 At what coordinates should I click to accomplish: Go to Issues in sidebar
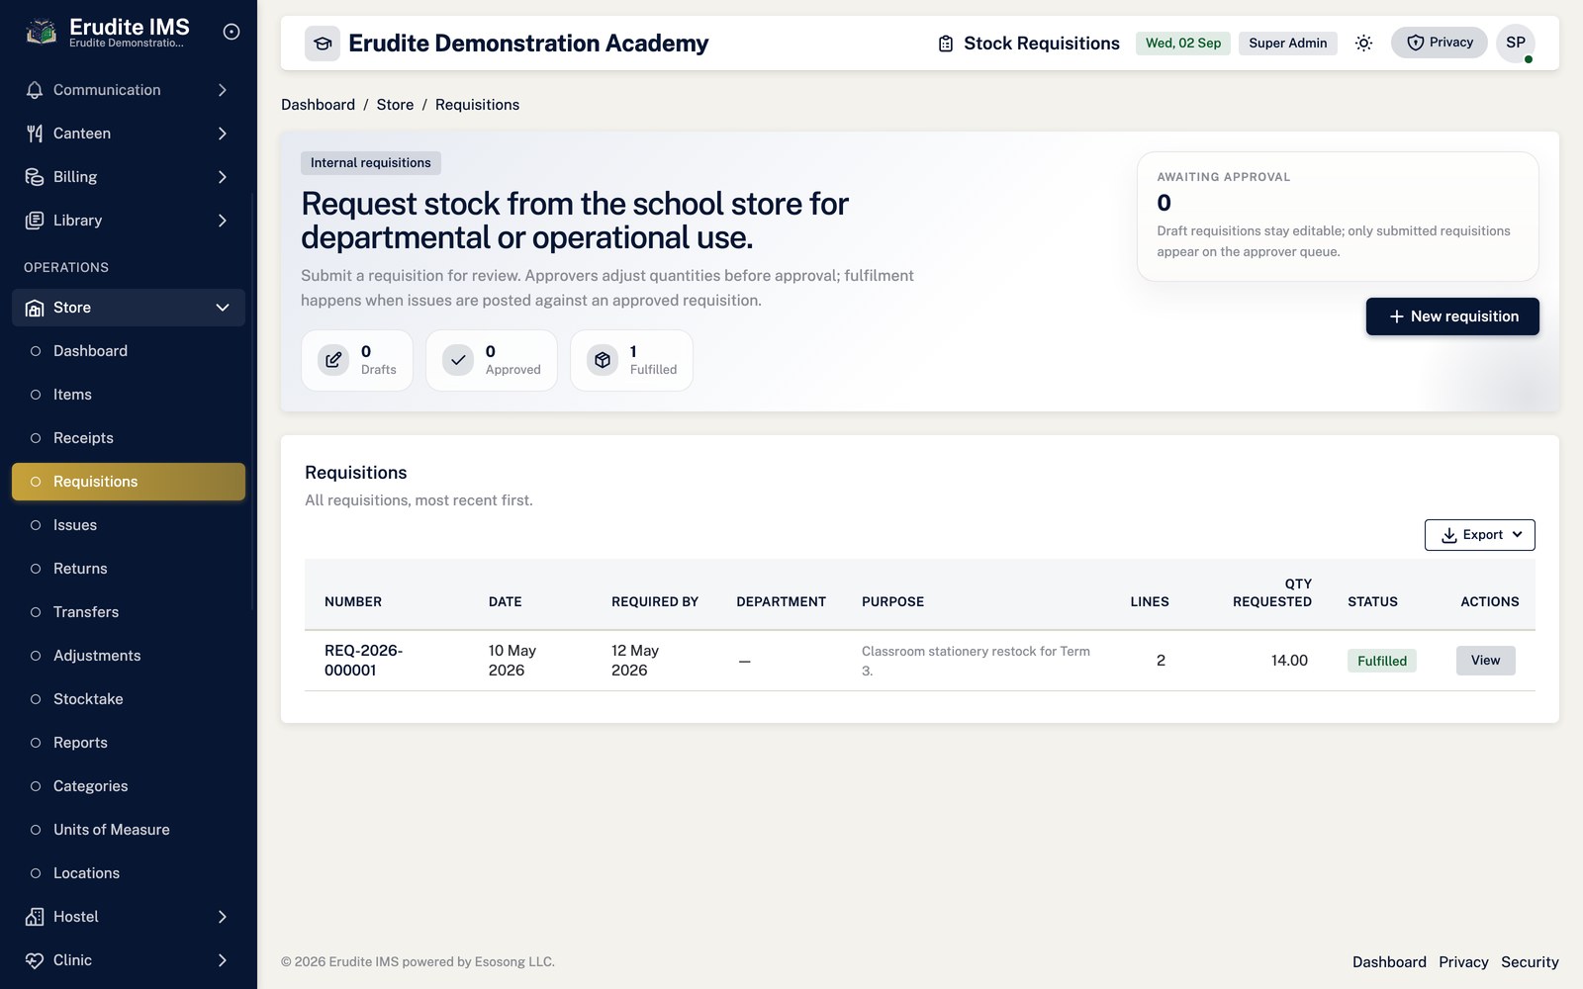(x=129, y=525)
